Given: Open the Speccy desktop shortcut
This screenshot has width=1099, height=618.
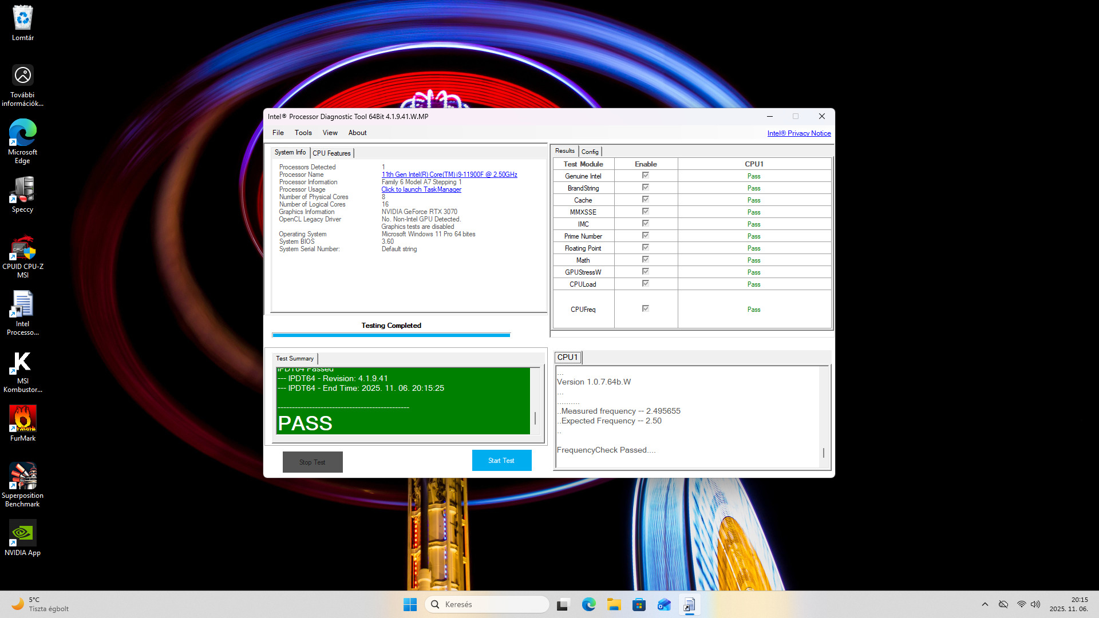Looking at the screenshot, I should coord(22,195).
